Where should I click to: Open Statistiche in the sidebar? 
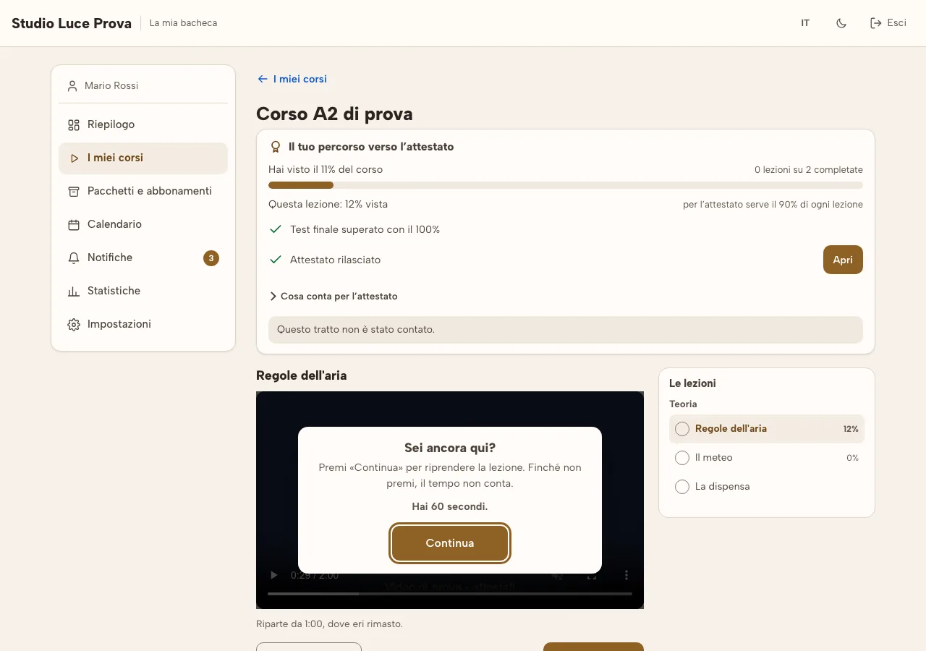(143, 291)
